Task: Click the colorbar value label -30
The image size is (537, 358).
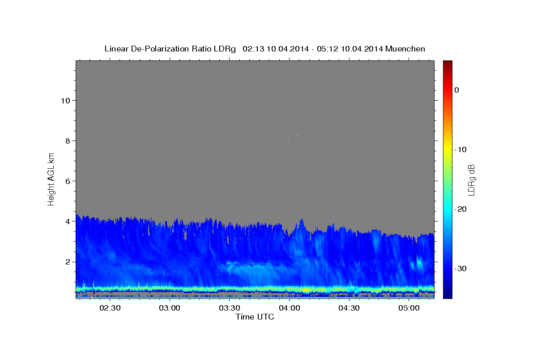Action: pyautogui.click(x=461, y=268)
